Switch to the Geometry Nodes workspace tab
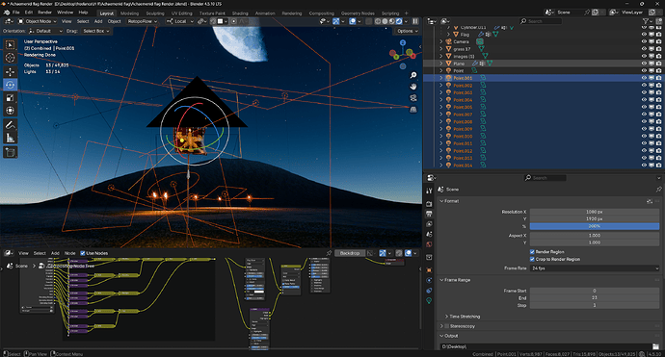The height and width of the screenshot is (357, 665). (x=358, y=13)
